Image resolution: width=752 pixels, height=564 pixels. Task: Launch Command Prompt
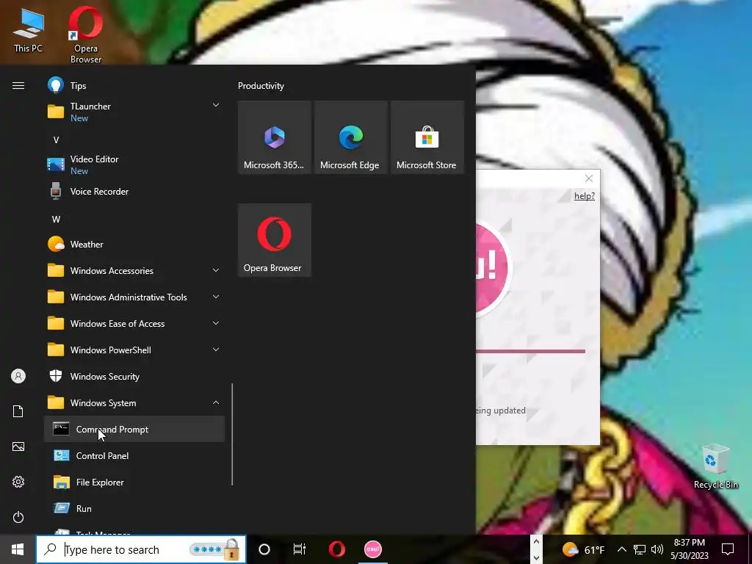point(134,429)
